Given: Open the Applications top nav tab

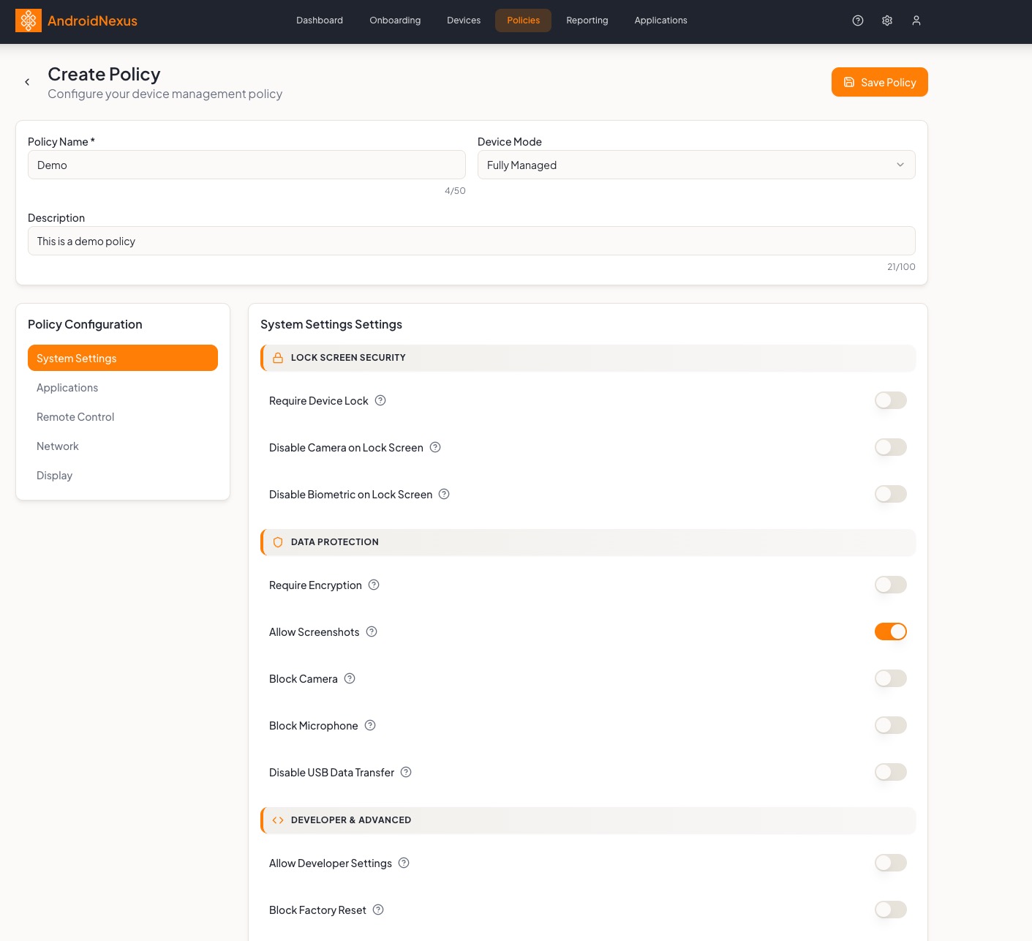Looking at the screenshot, I should [661, 20].
